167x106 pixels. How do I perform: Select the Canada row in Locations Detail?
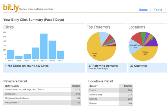pyautogui.click(x=111, y=99)
